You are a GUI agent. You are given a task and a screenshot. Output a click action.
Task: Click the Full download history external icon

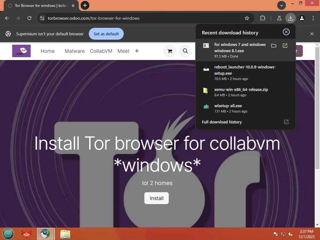pos(286,122)
